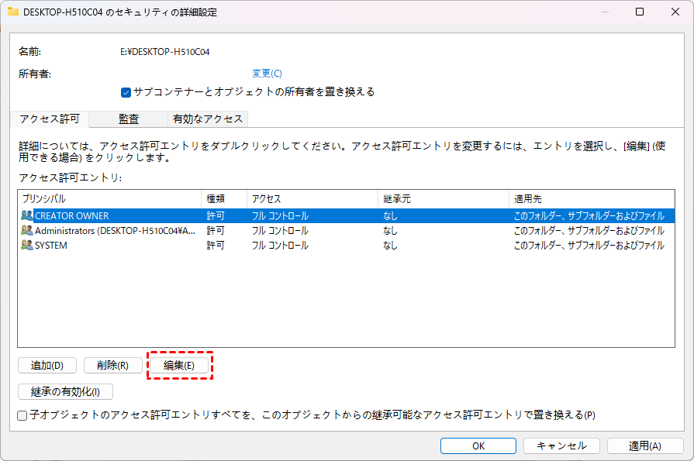Click the folder icon in title bar
Image resolution: width=694 pixels, height=461 pixels.
click(13, 12)
